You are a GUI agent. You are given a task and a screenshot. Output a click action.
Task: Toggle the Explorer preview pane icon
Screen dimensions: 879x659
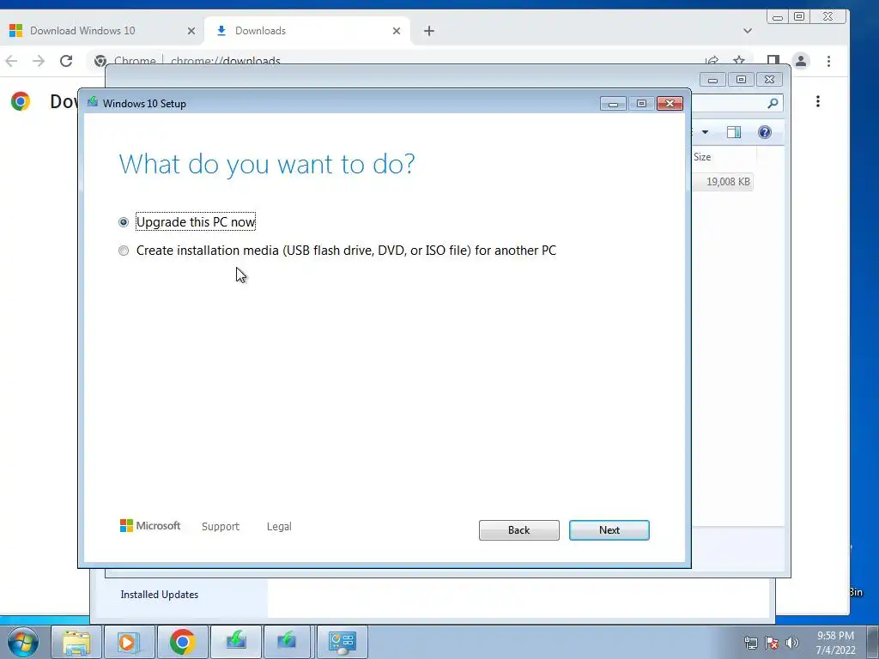point(734,132)
